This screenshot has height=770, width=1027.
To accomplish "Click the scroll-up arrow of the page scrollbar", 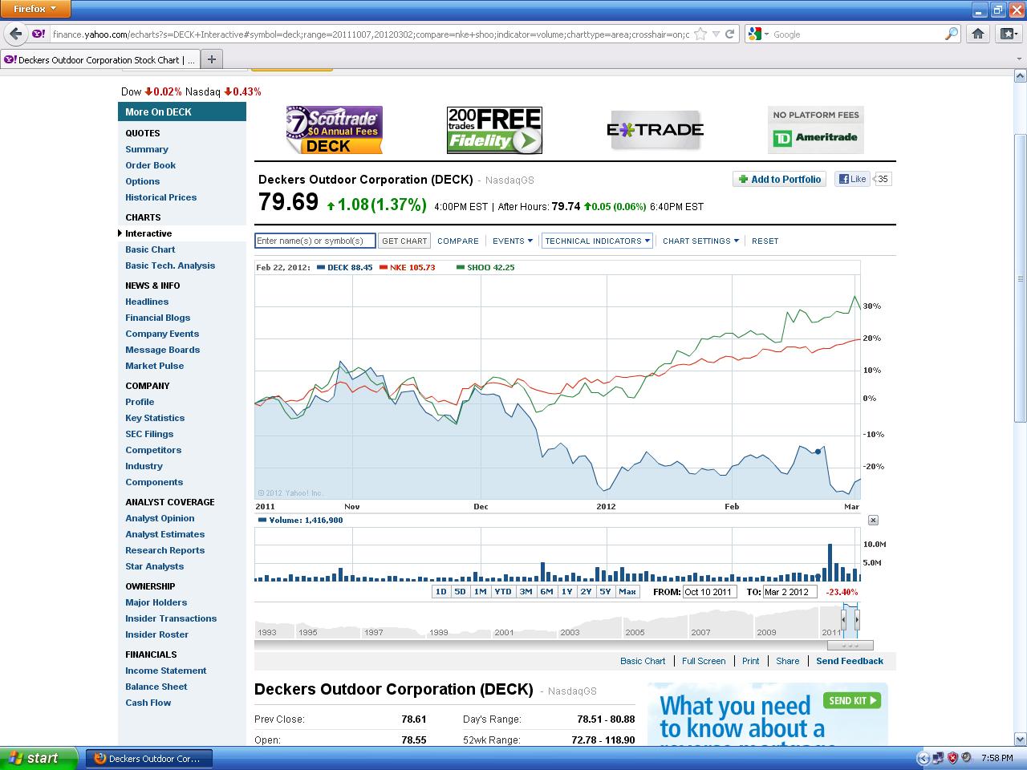I will pyautogui.click(x=1021, y=76).
